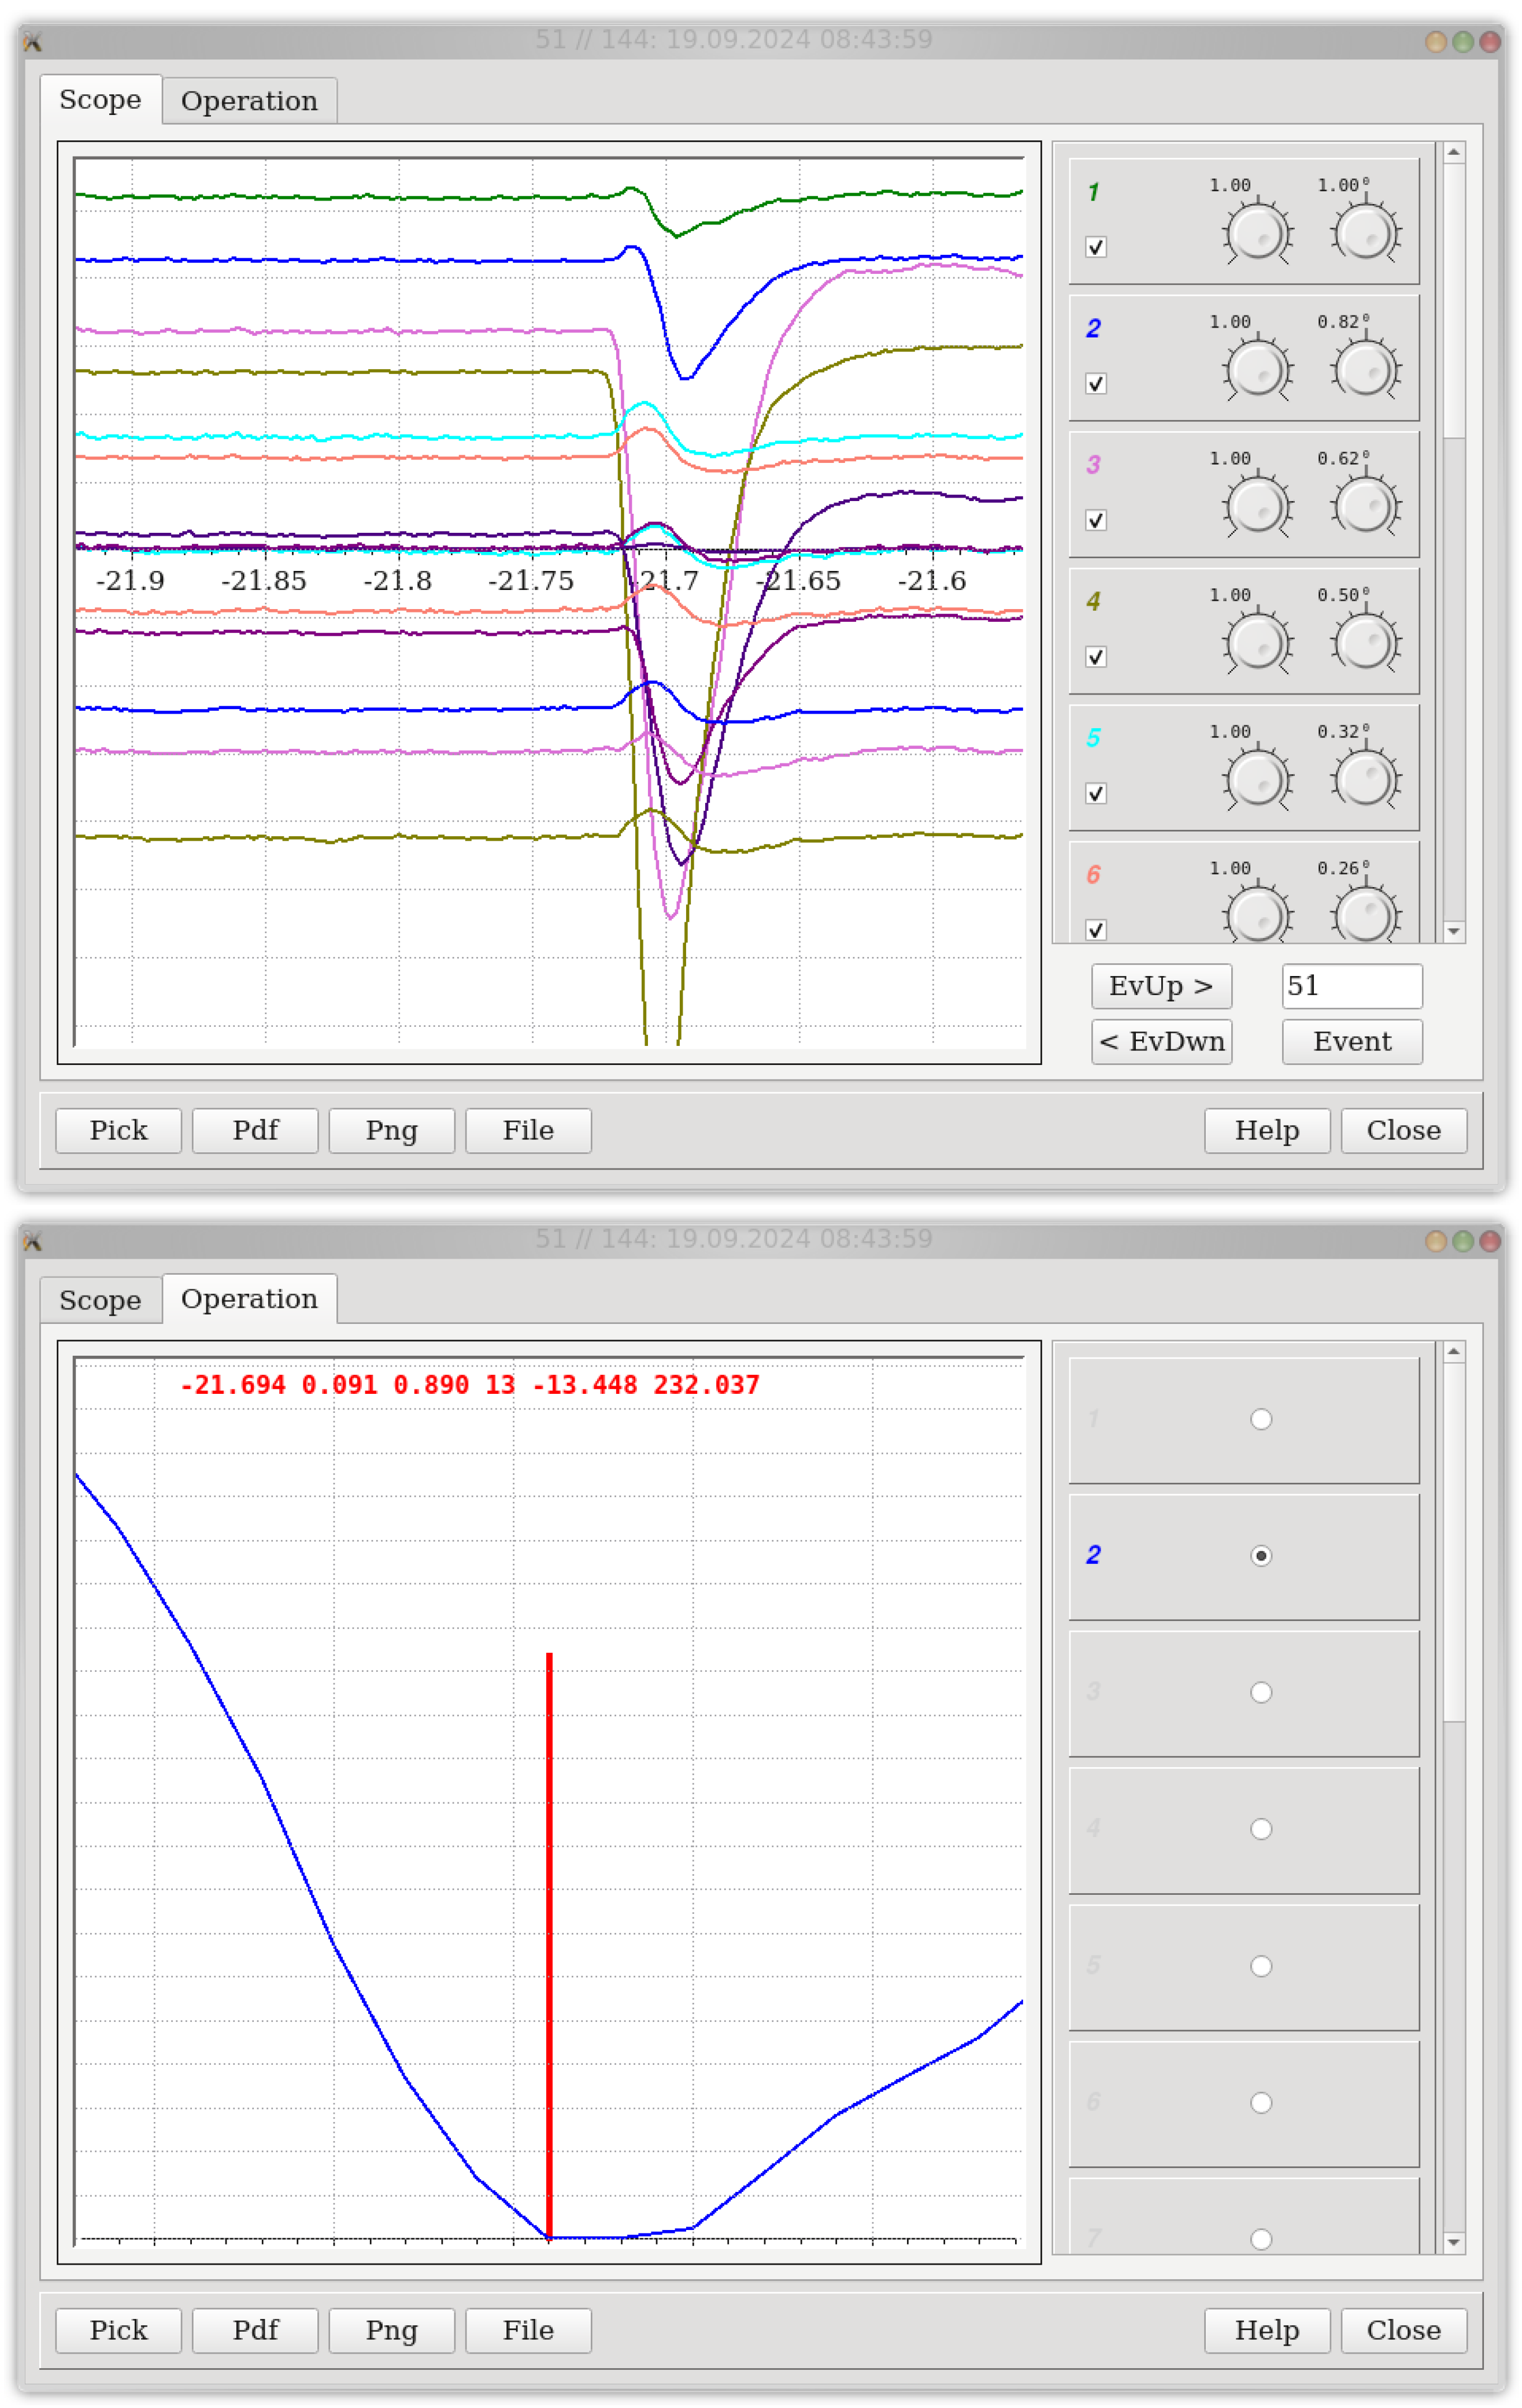1522x2408 pixels.
Task: Click yellow minimize button of lower window
Action: pos(1435,1241)
